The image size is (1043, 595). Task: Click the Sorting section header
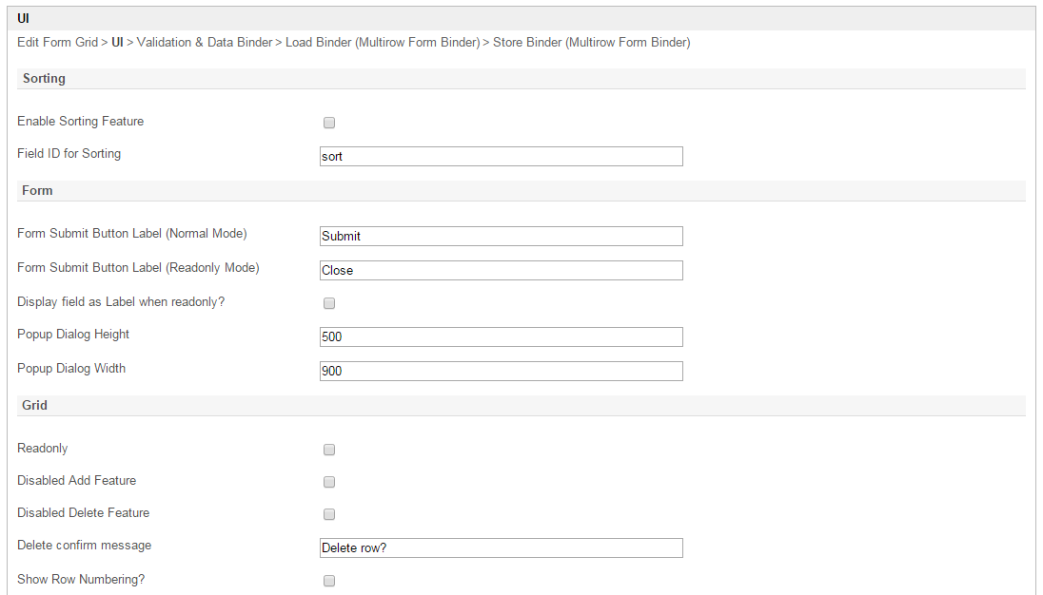[x=44, y=79]
